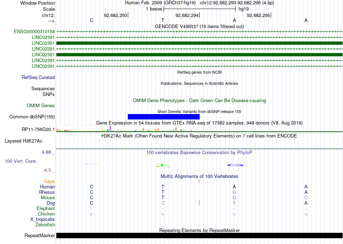Image resolution: width=343 pixels, height=244 pixels.
Task: Click the Scale label
Action: (49, 9)
